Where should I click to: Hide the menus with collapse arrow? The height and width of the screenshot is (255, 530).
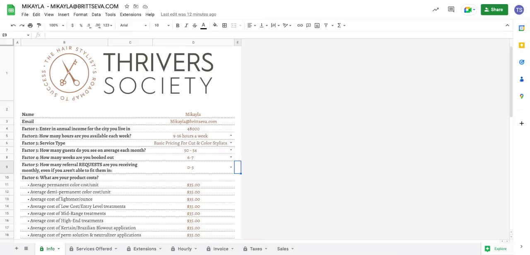point(507,25)
